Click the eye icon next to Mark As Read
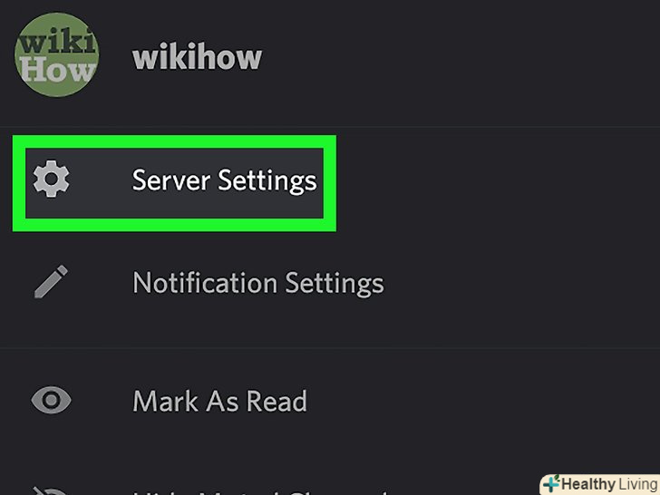 (x=52, y=400)
